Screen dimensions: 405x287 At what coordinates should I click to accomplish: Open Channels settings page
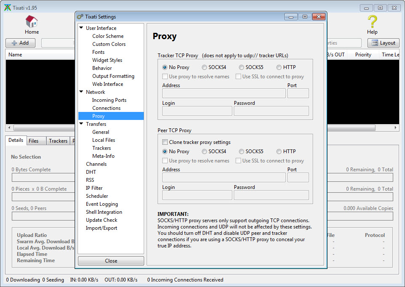pos(97,164)
